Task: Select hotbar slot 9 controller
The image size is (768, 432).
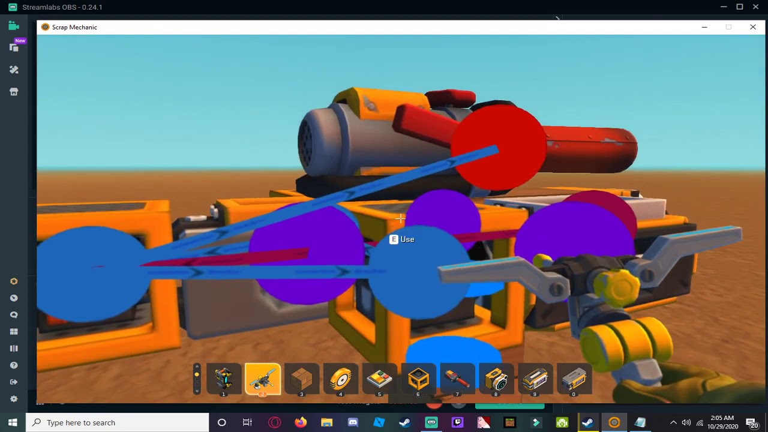Action: click(x=535, y=379)
